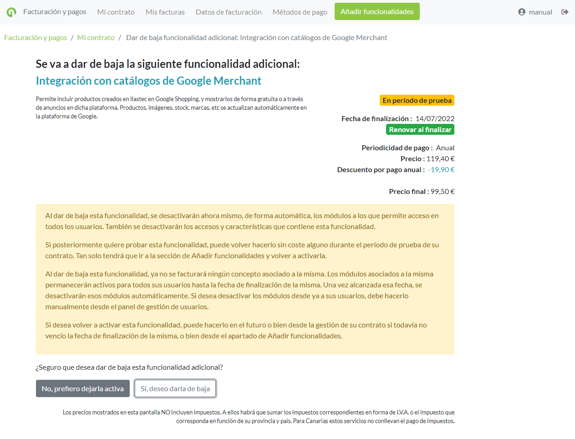Click the 14/07/2022 finalization date

click(434, 119)
